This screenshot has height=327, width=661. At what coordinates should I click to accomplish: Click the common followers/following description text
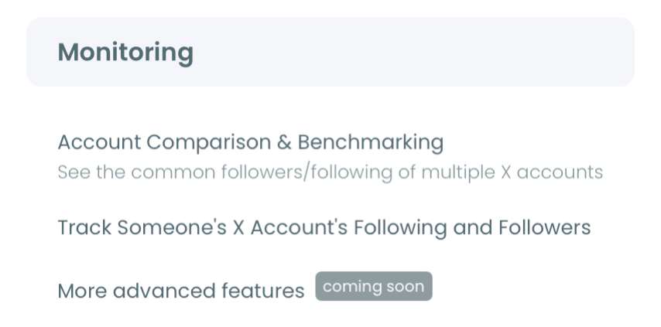click(x=330, y=172)
